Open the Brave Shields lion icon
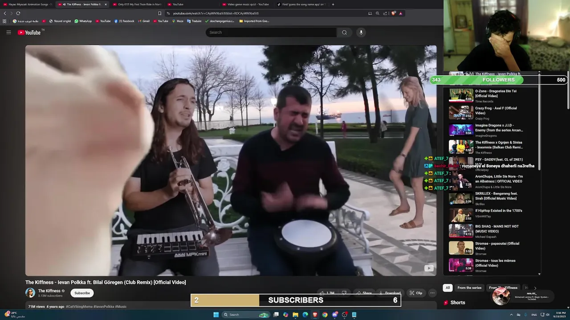This screenshot has width=570, height=320. pos(393,13)
